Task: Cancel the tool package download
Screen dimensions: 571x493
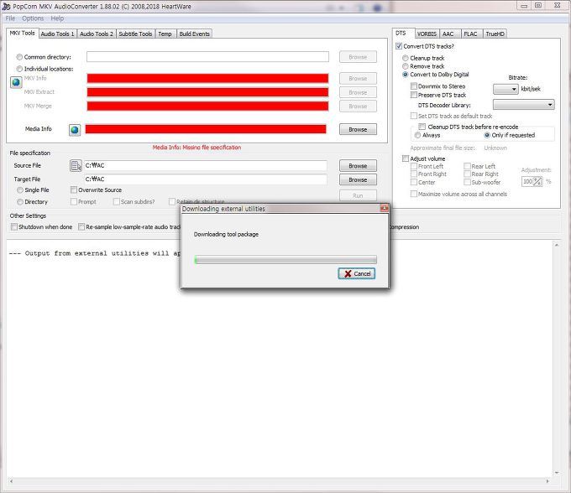Action: click(357, 274)
